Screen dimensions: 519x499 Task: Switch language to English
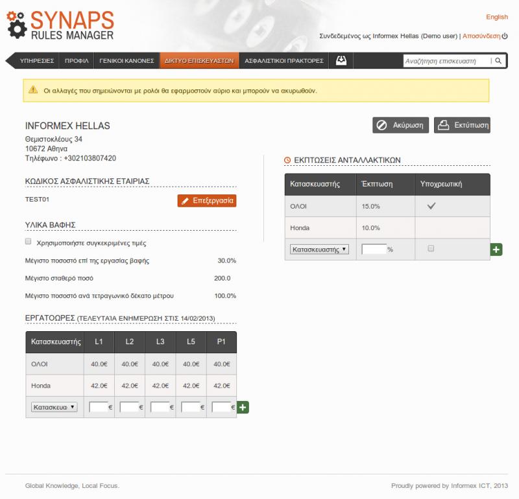[497, 17]
